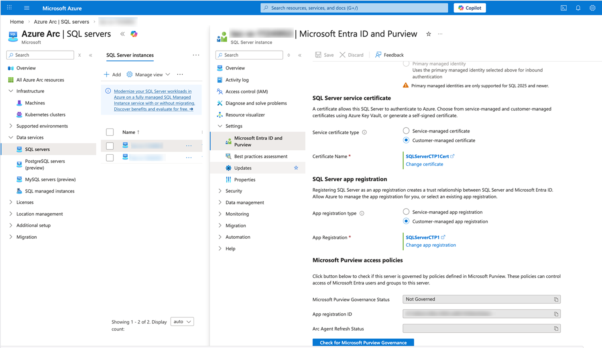Copy Microsoft Purview Governance Status value
602x348 pixels.
click(x=556, y=299)
